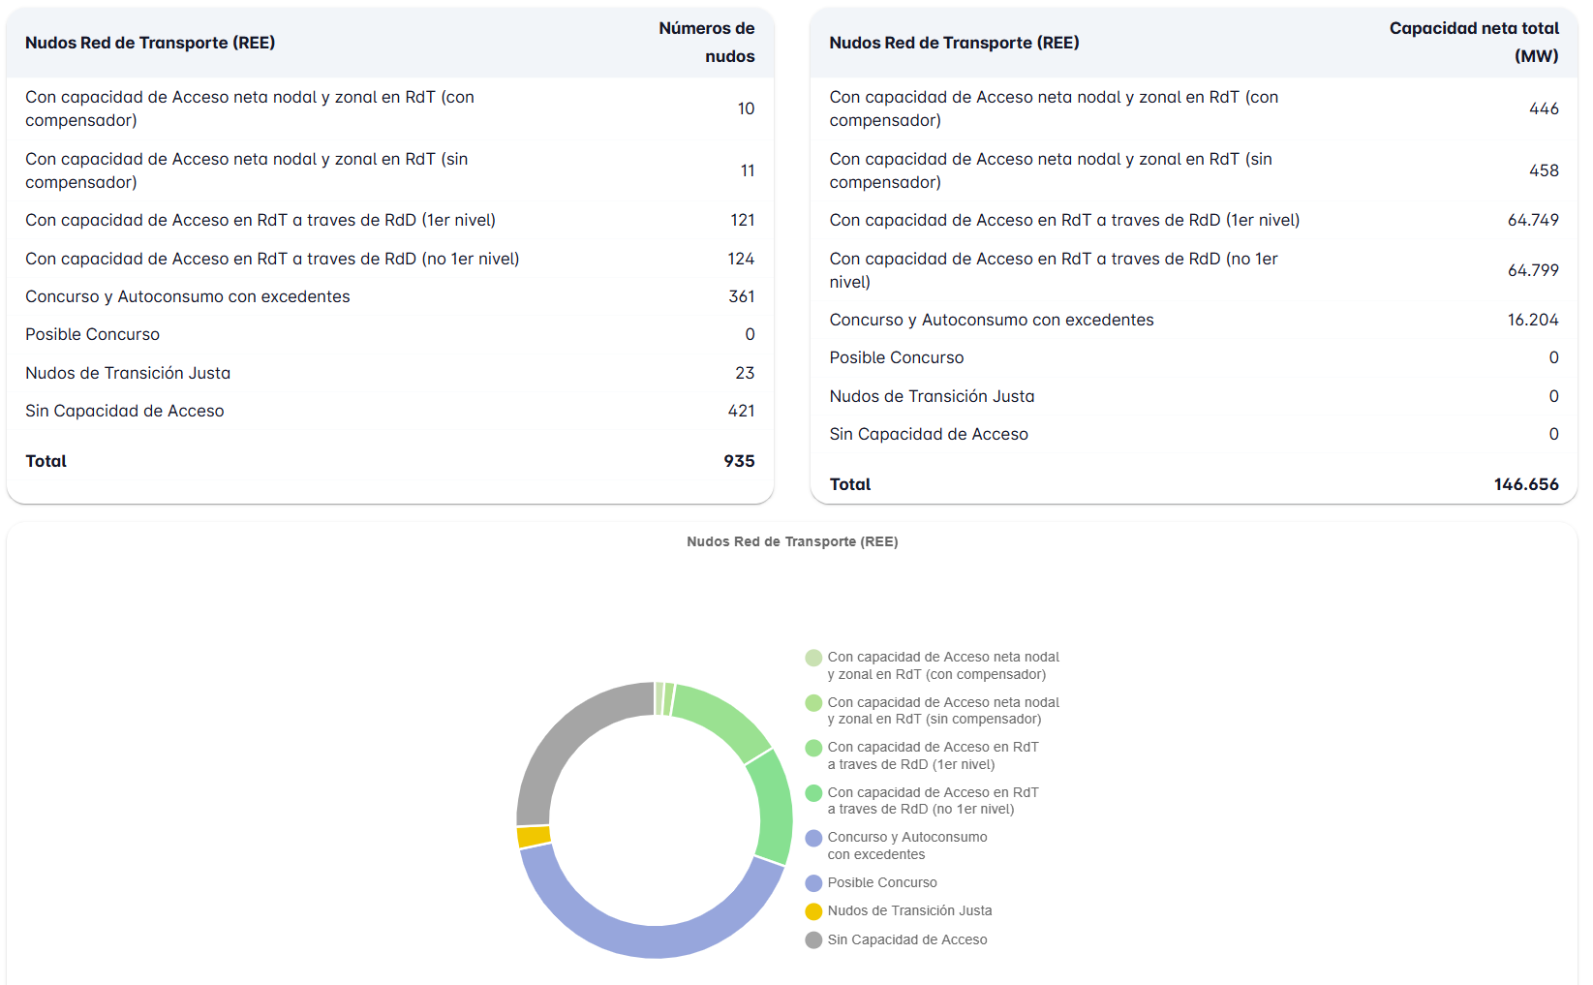The height and width of the screenshot is (985, 1593).
Task: Click the Capacidad neta total (MW) column header
Action: click(x=1473, y=43)
